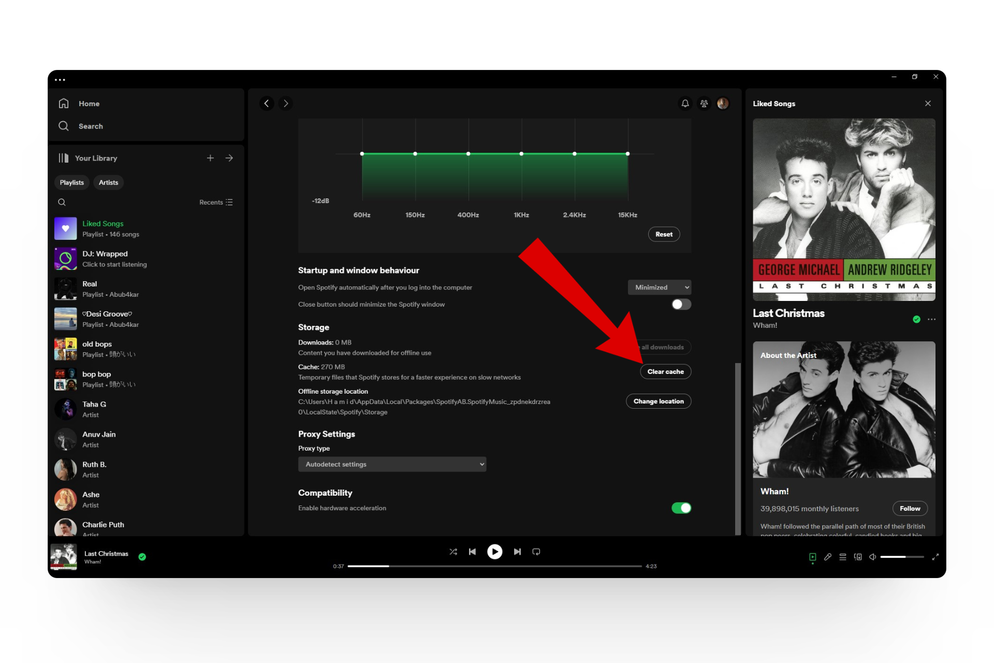
Task: Select the Playlists filter chip
Action: (x=71, y=182)
